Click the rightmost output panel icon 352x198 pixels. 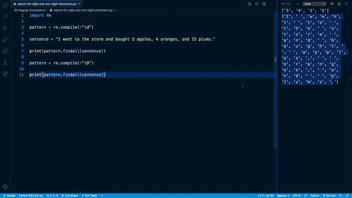[346, 4]
